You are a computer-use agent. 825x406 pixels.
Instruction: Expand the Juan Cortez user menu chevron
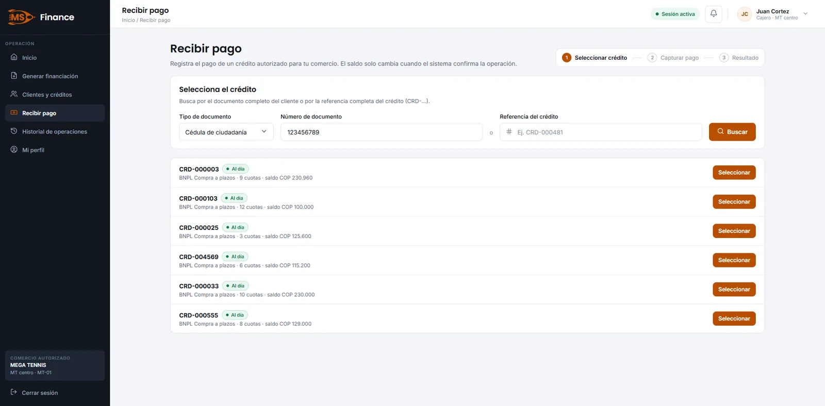point(805,14)
